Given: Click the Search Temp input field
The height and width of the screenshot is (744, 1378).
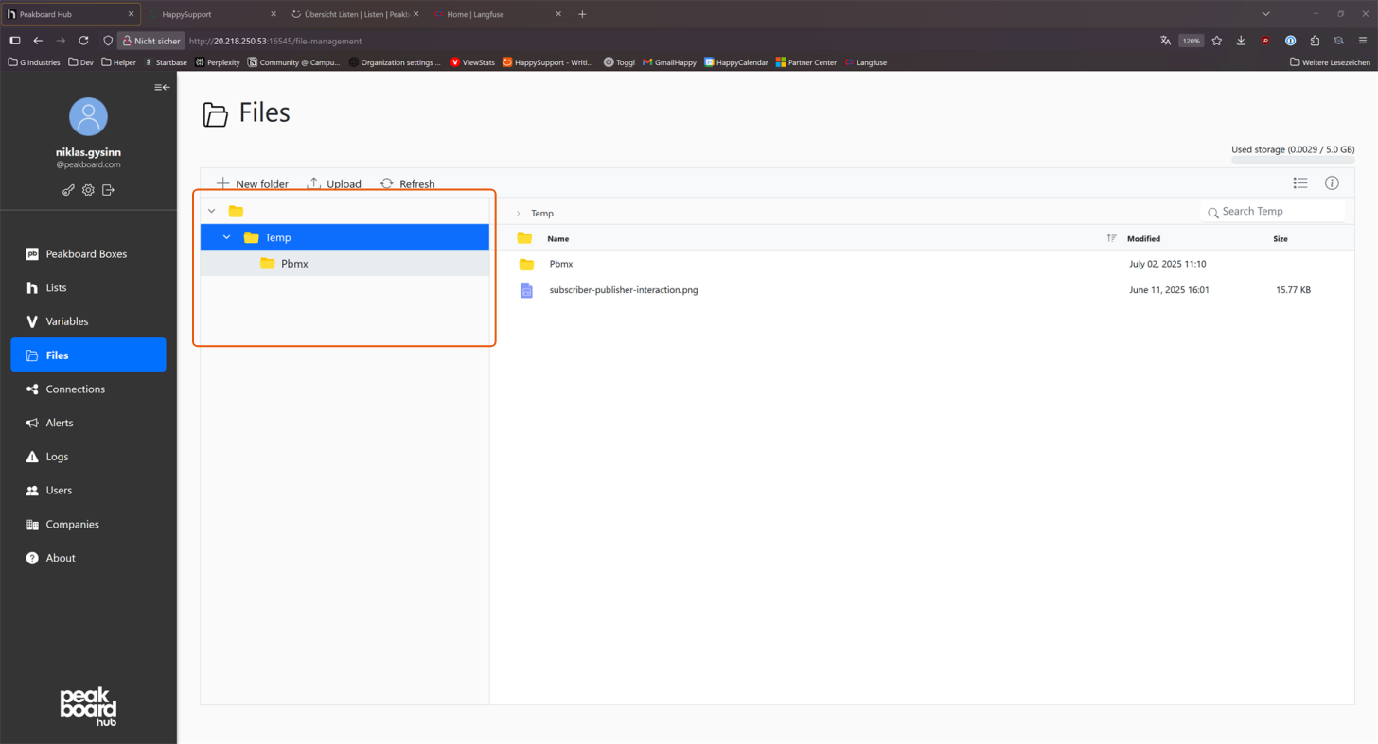Looking at the screenshot, I should tap(1272, 211).
